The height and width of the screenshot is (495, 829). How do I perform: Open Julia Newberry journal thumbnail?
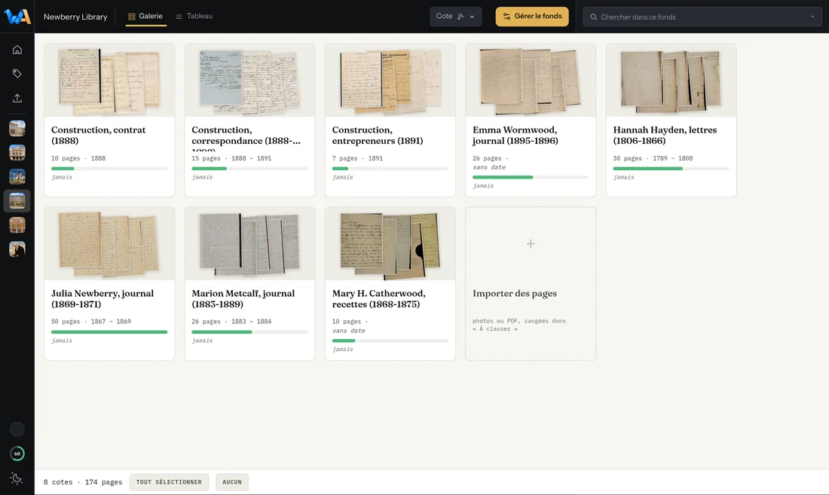coord(109,243)
